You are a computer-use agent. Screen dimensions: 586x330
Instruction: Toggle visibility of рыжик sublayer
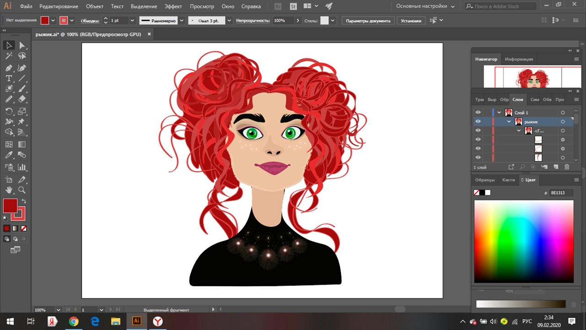click(478, 121)
